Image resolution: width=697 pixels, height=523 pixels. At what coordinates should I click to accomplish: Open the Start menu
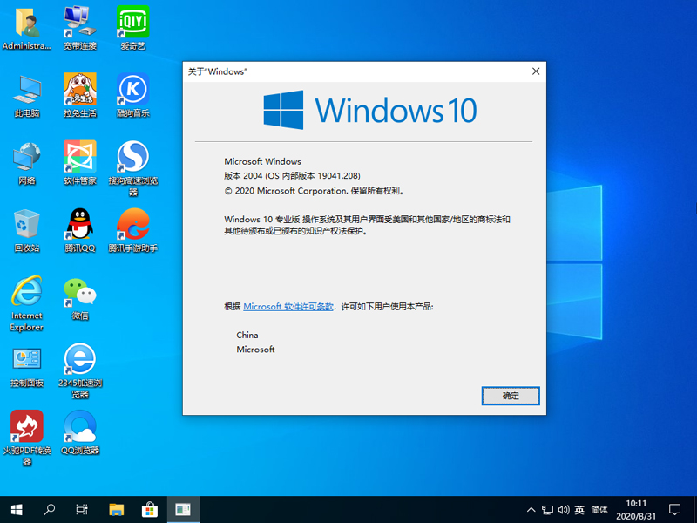pos(16,508)
